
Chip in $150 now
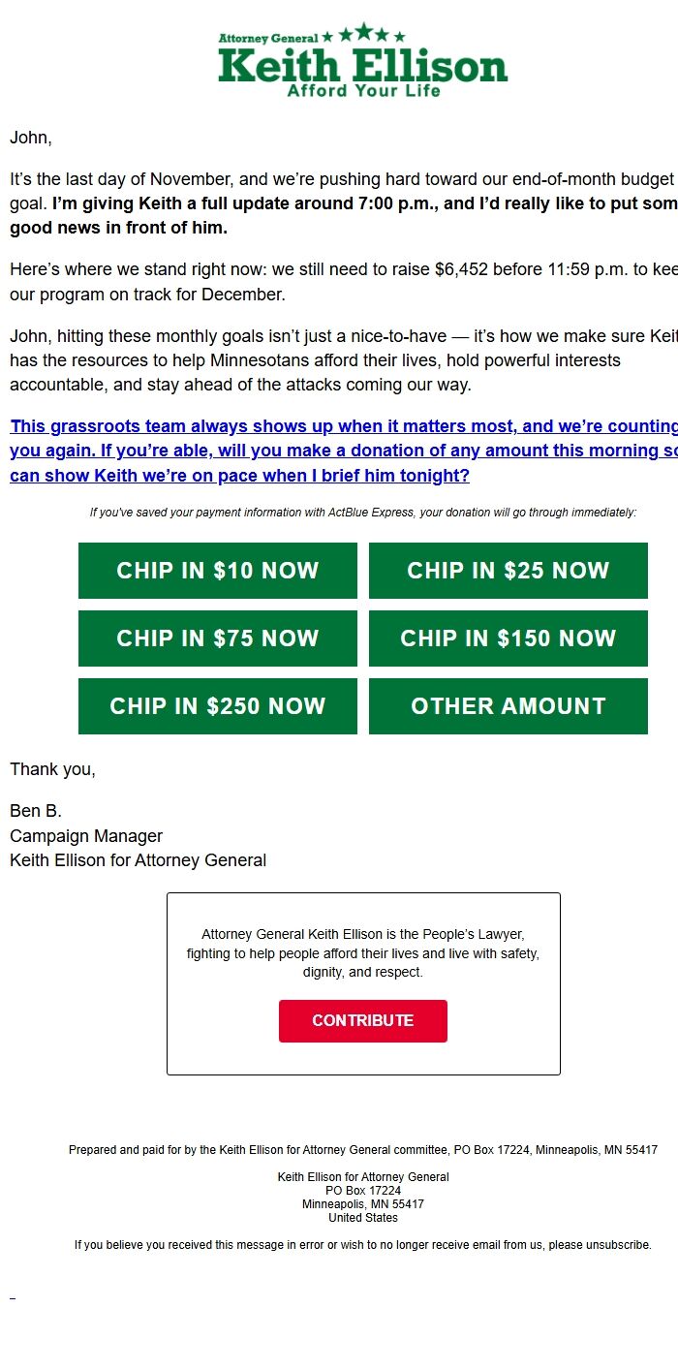(x=508, y=638)
